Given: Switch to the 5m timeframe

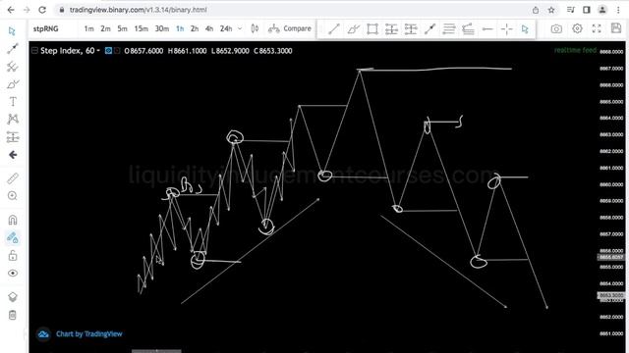Looking at the screenshot, I should (x=122, y=28).
